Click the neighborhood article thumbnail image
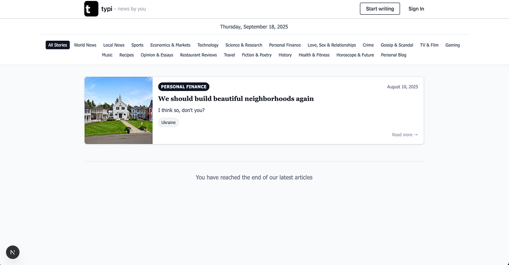This screenshot has height=265, width=509. coord(119,110)
